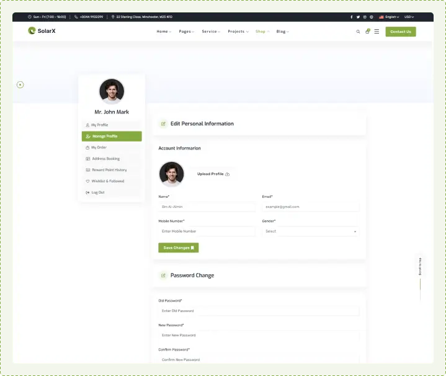The image size is (446, 376).
Task: Click the Contact Us button
Action: point(400,32)
